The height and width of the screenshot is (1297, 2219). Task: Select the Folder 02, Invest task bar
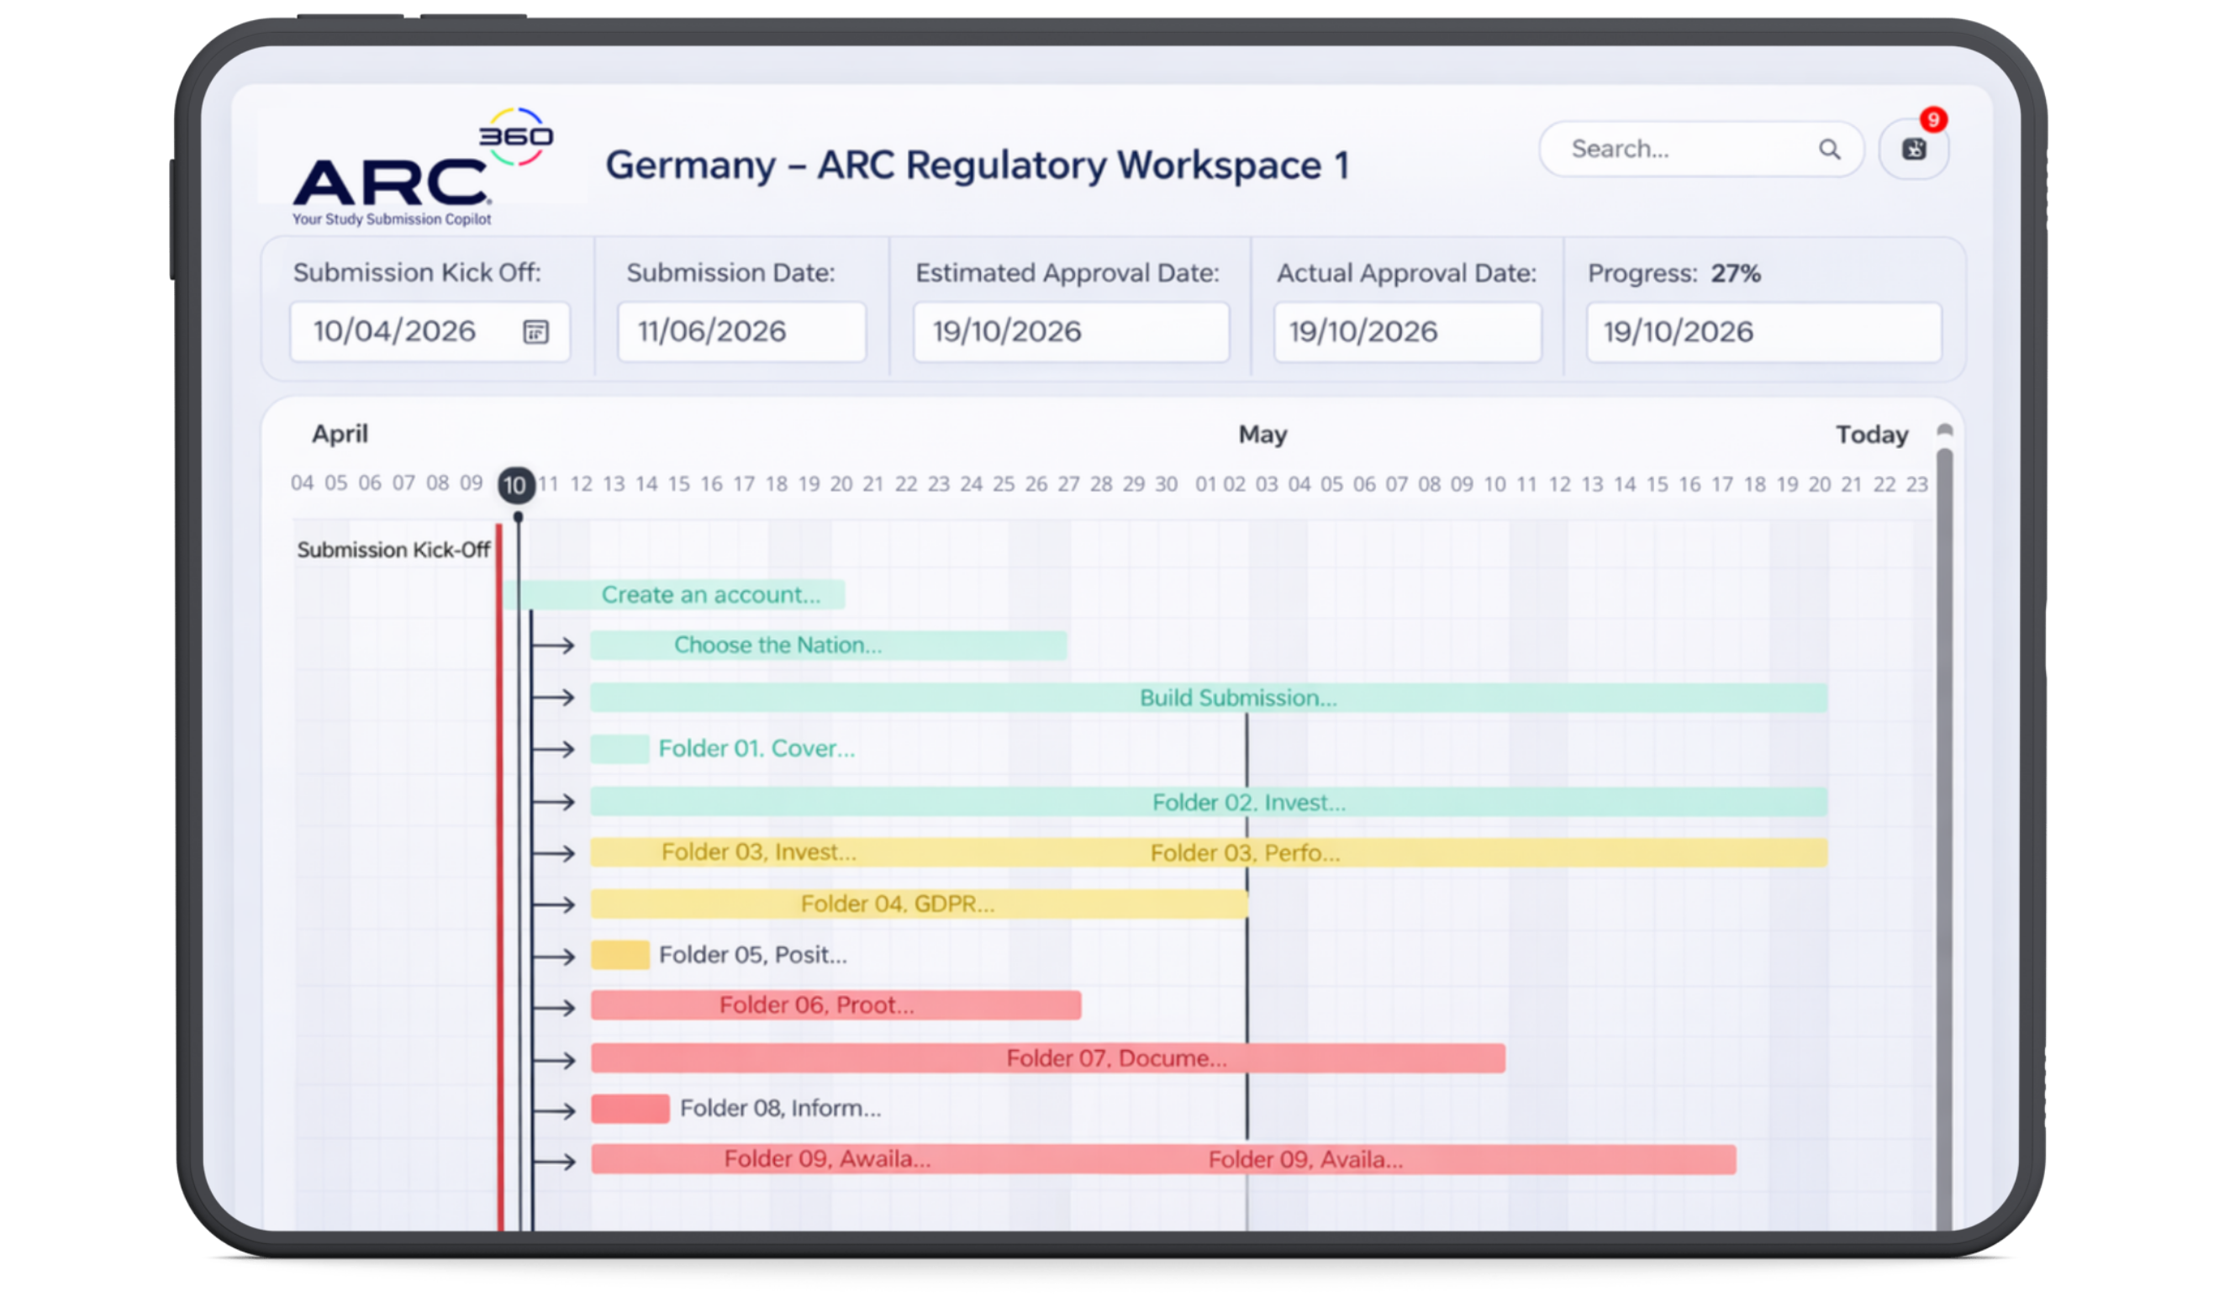click(x=1208, y=802)
